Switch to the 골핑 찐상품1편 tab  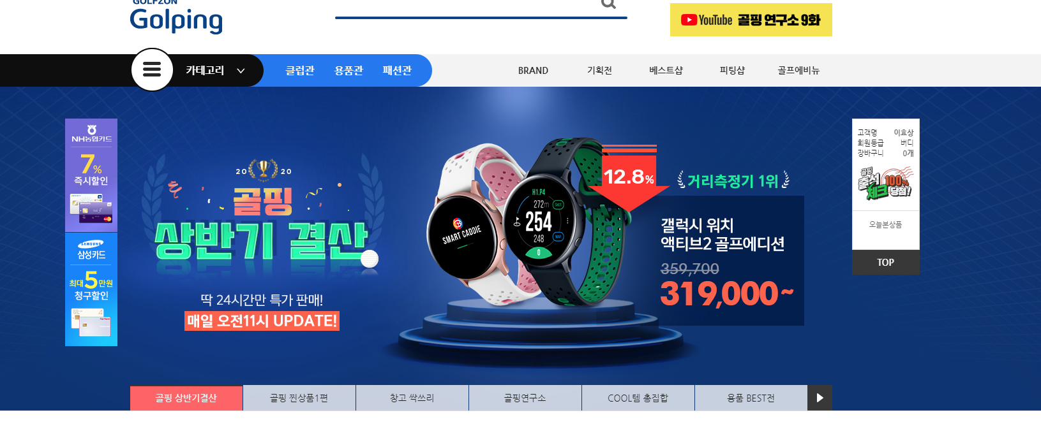[x=299, y=398]
